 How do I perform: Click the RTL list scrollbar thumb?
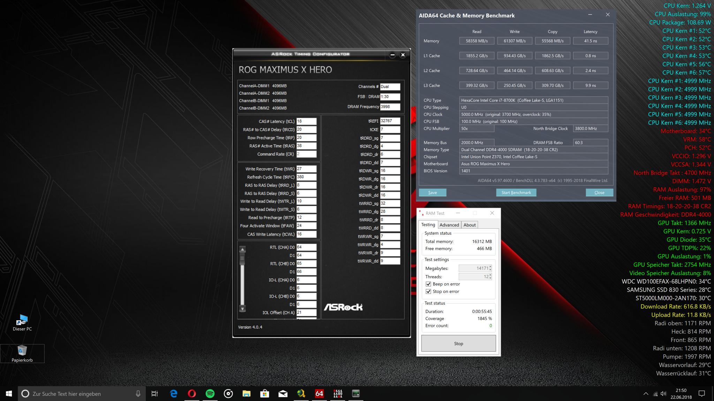pos(243,259)
